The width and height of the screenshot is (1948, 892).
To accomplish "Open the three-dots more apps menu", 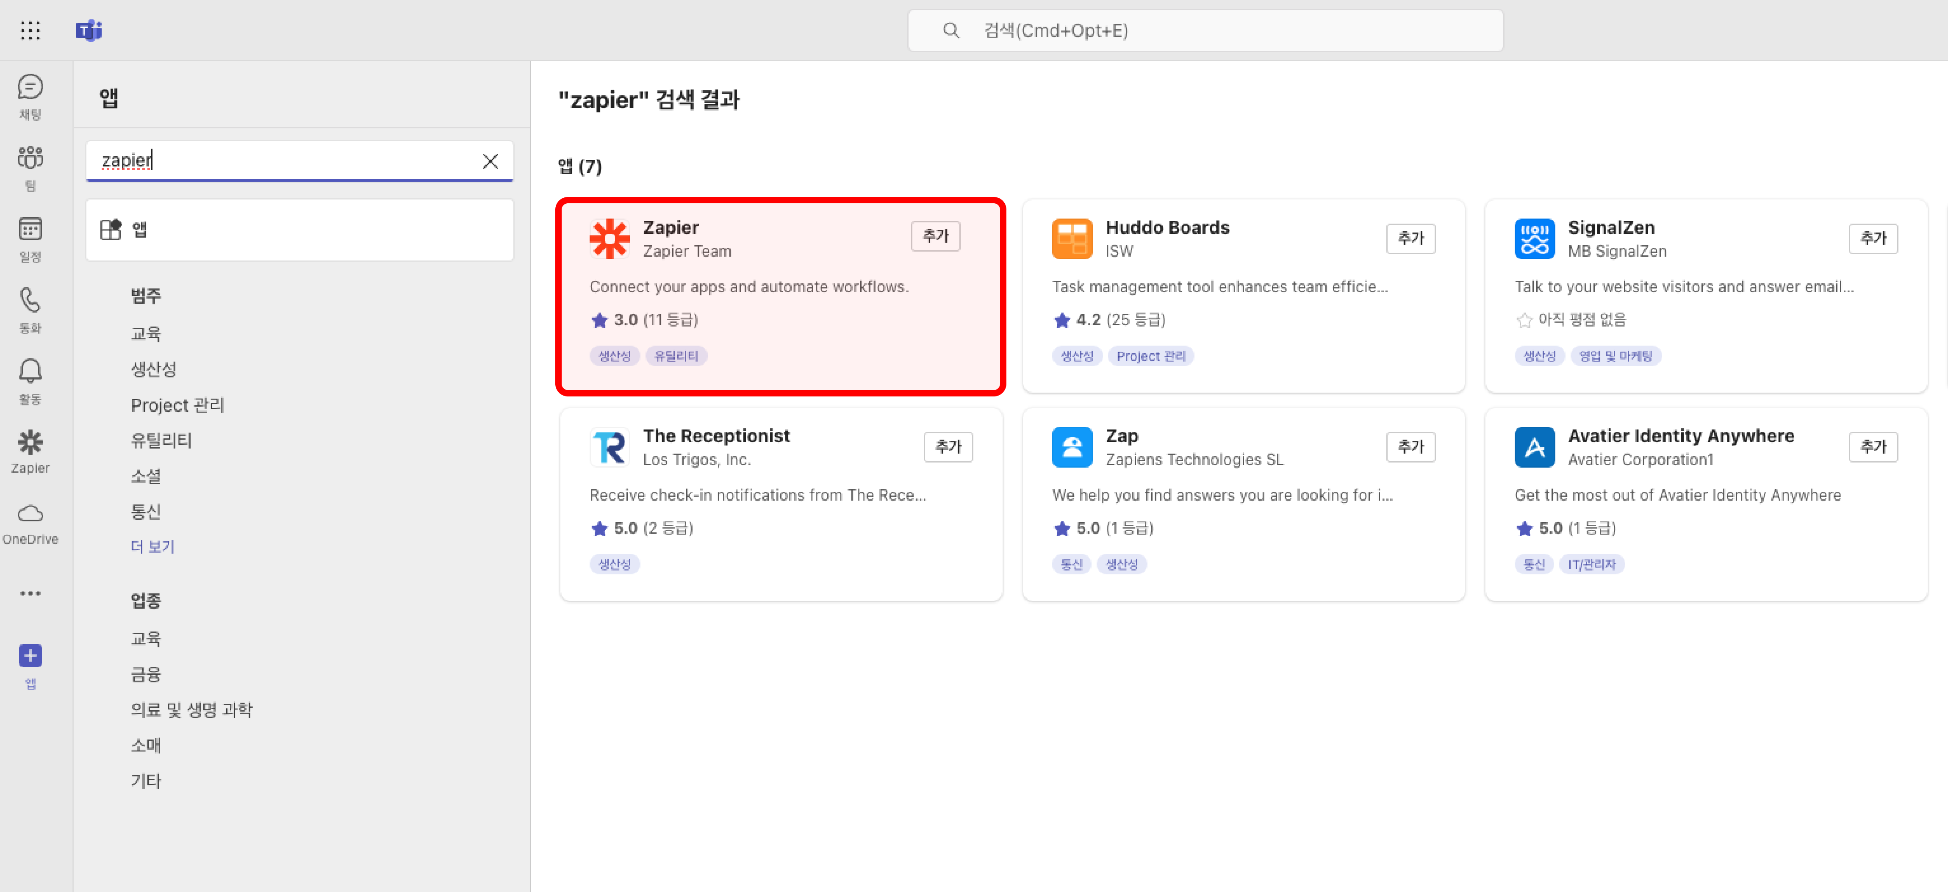I will pyautogui.click(x=30, y=593).
